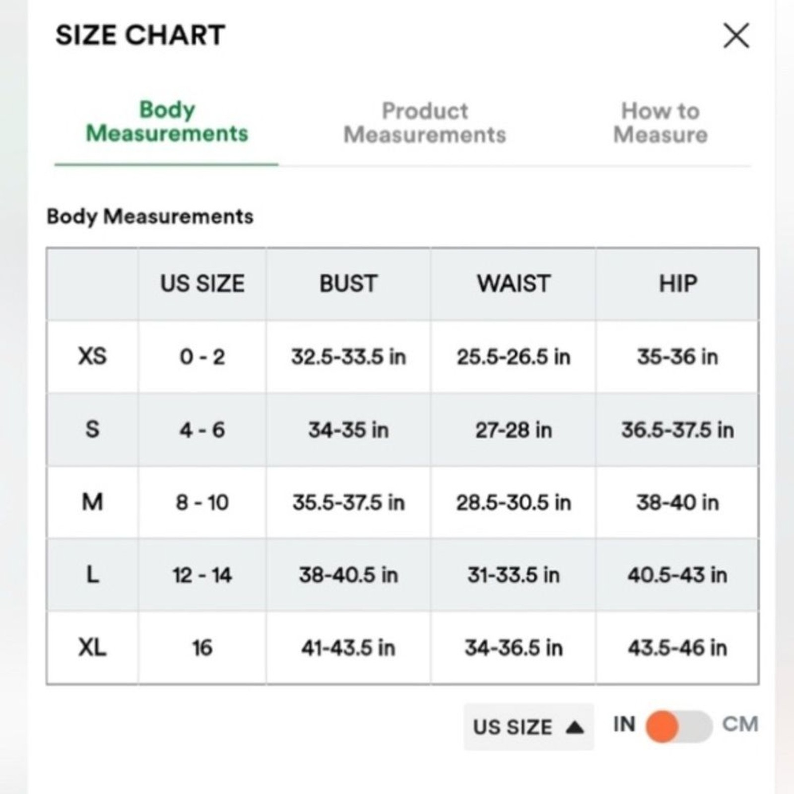This screenshot has height=794, width=794.
Task: Select the M size row label
Action: 92,502
